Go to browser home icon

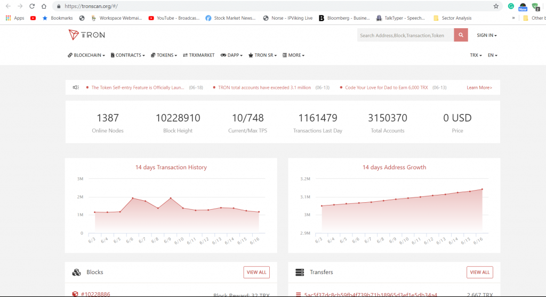click(44, 6)
